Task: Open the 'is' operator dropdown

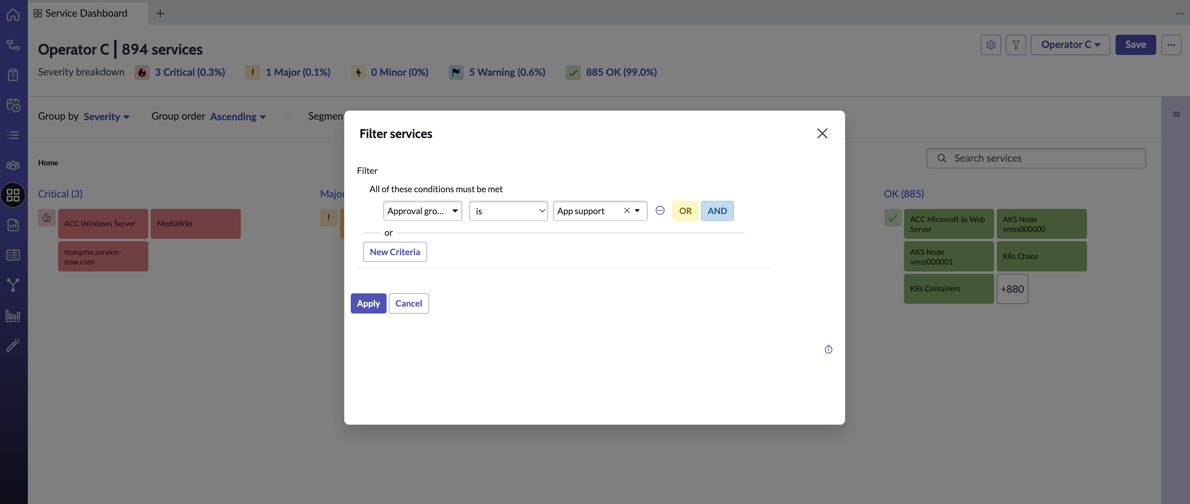Action: click(x=508, y=211)
